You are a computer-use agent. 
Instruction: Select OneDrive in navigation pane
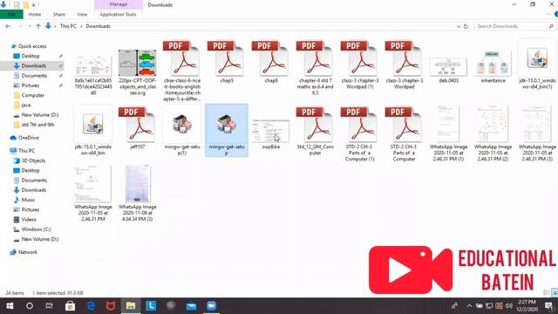pyautogui.click(x=29, y=138)
